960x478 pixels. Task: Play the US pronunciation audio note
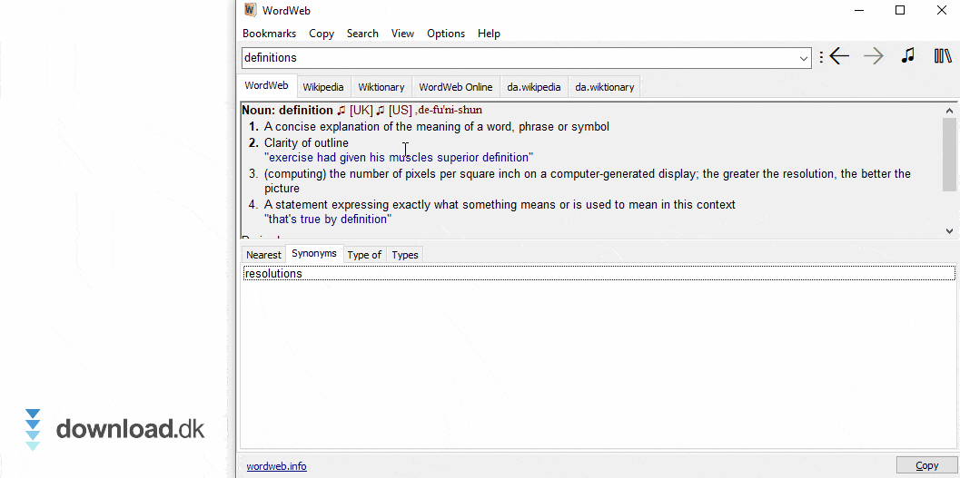click(381, 111)
